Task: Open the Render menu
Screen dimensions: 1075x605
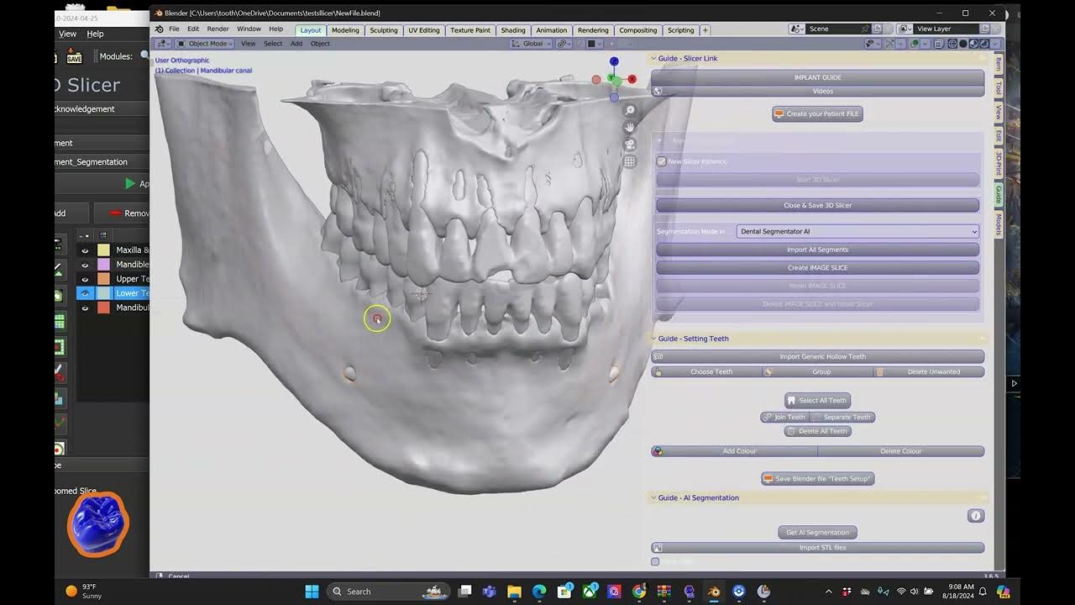Action: tap(218, 28)
